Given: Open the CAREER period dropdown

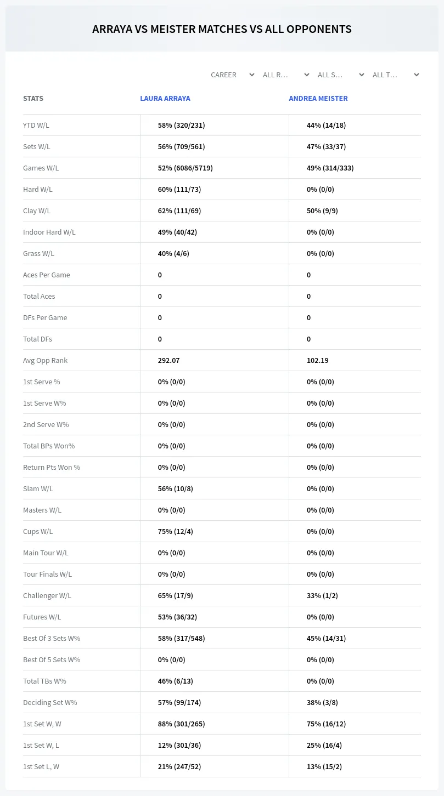Looking at the screenshot, I should [232, 75].
